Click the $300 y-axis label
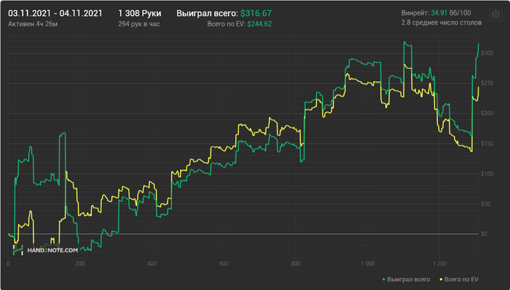This screenshot has height=290, width=510. [x=487, y=53]
